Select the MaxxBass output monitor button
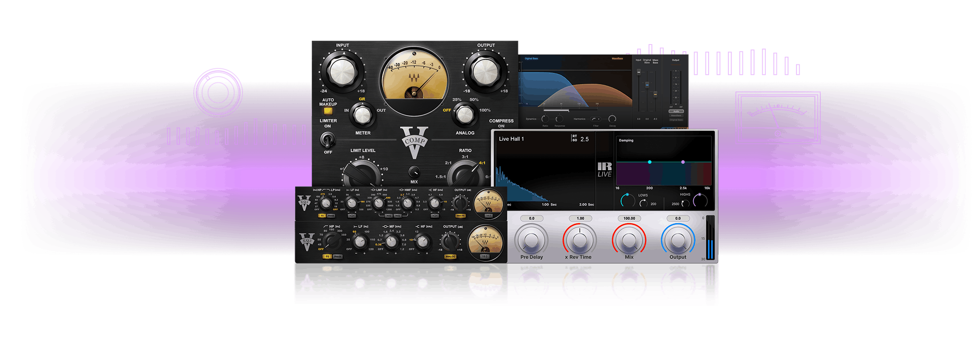Image resolution: width=974 pixels, height=351 pixels. 676,116
